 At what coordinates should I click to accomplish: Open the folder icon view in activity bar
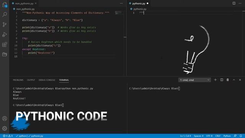pyautogui.click(x=5, y=54)
